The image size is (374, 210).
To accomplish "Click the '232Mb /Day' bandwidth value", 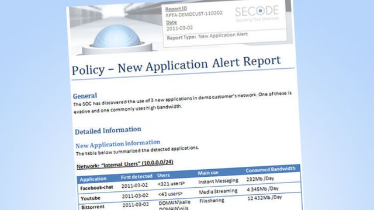I will click(x=260, y=179).
